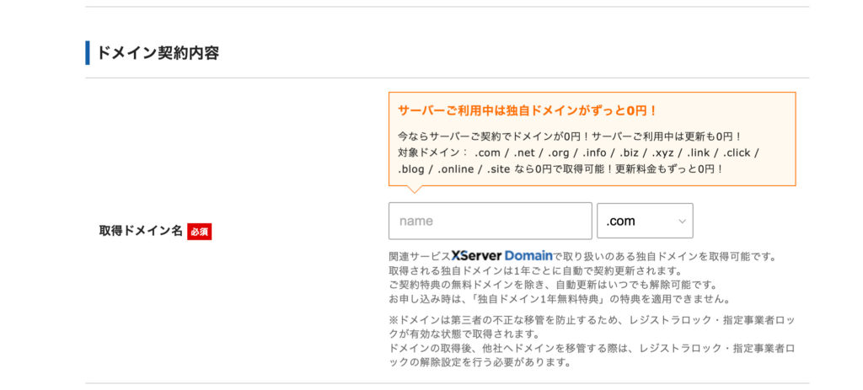863x390 pixels.
Task: Click the promo box's downward pointer triangle
Action: coord(414,190)
